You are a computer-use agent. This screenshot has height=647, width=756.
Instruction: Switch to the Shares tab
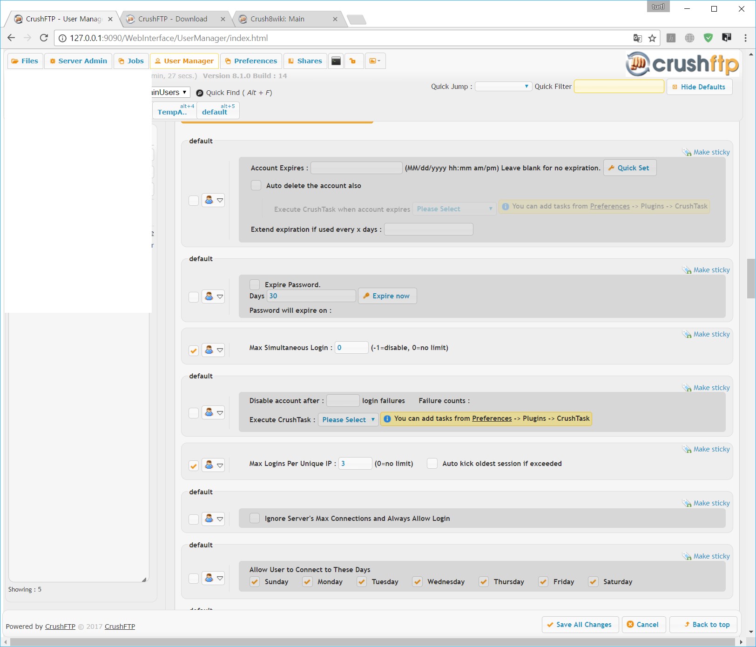pos(305,61)
